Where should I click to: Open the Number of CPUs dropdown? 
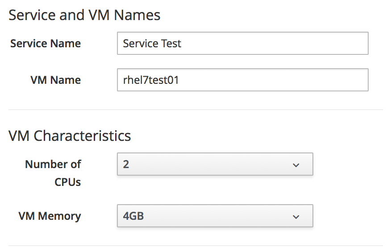(x=215, y=165)
